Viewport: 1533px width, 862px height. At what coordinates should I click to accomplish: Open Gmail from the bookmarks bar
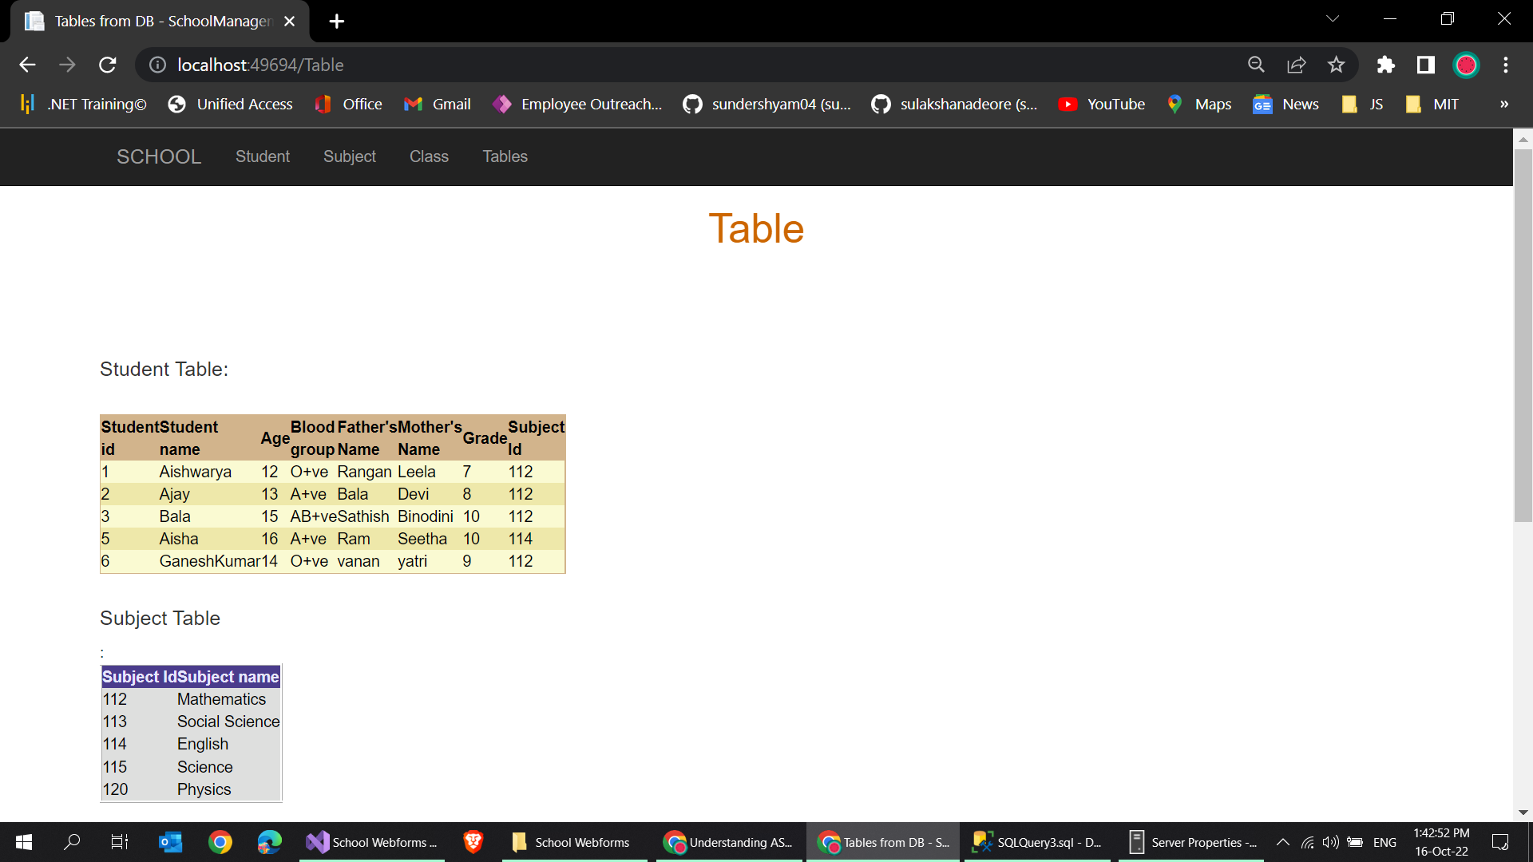pos(436,104)
